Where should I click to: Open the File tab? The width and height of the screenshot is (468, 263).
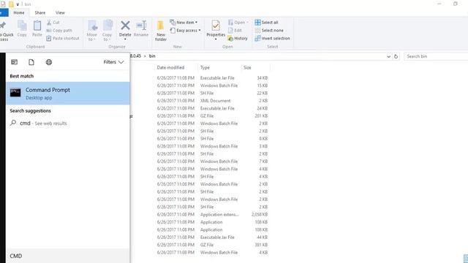[x=4, y=13]
